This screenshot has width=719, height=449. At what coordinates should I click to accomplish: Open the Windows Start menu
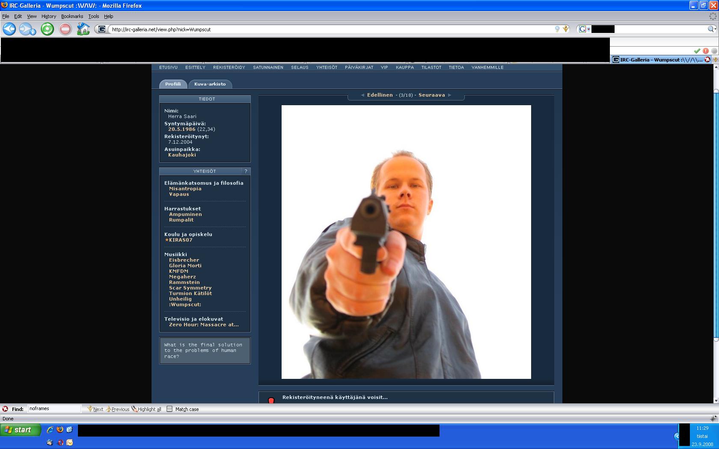coord(21,430)
